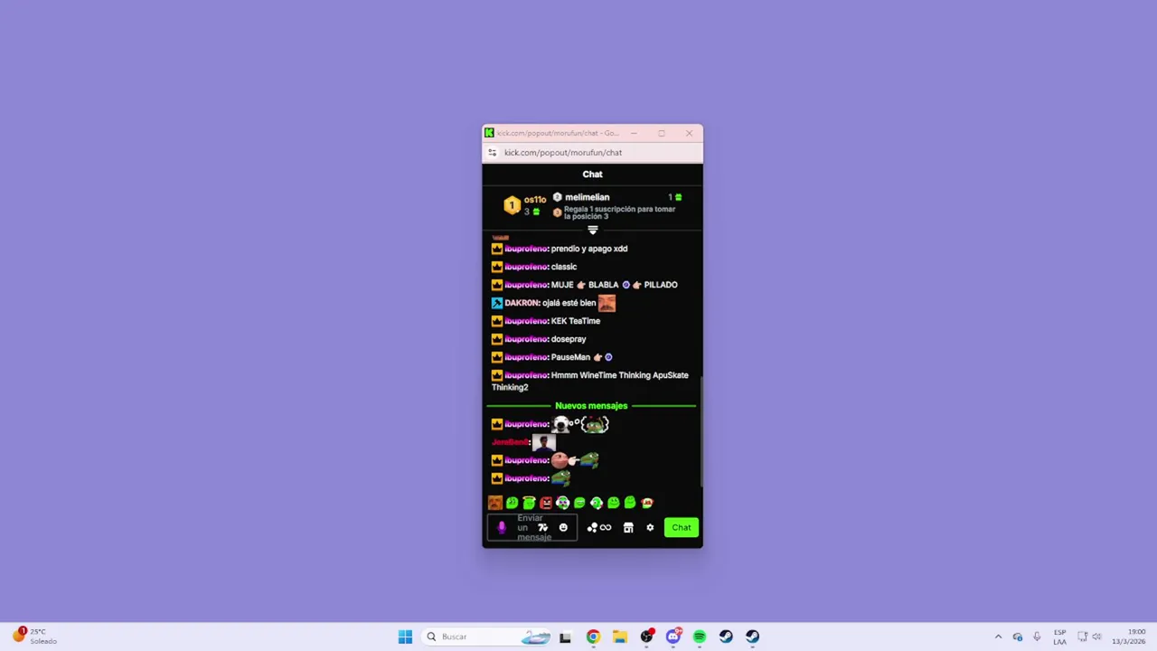Show hidden system tray icons
Viewport: 1157px width, 651px height.
(998, 637)
